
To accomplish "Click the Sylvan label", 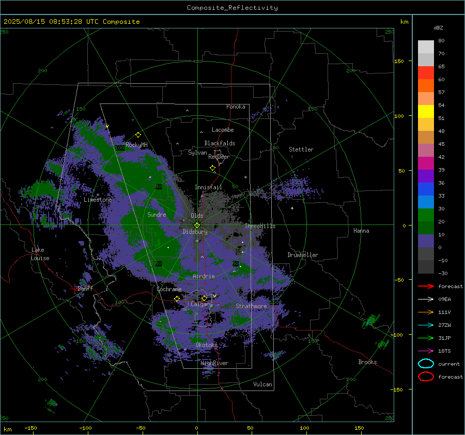I will pos(197,153).
